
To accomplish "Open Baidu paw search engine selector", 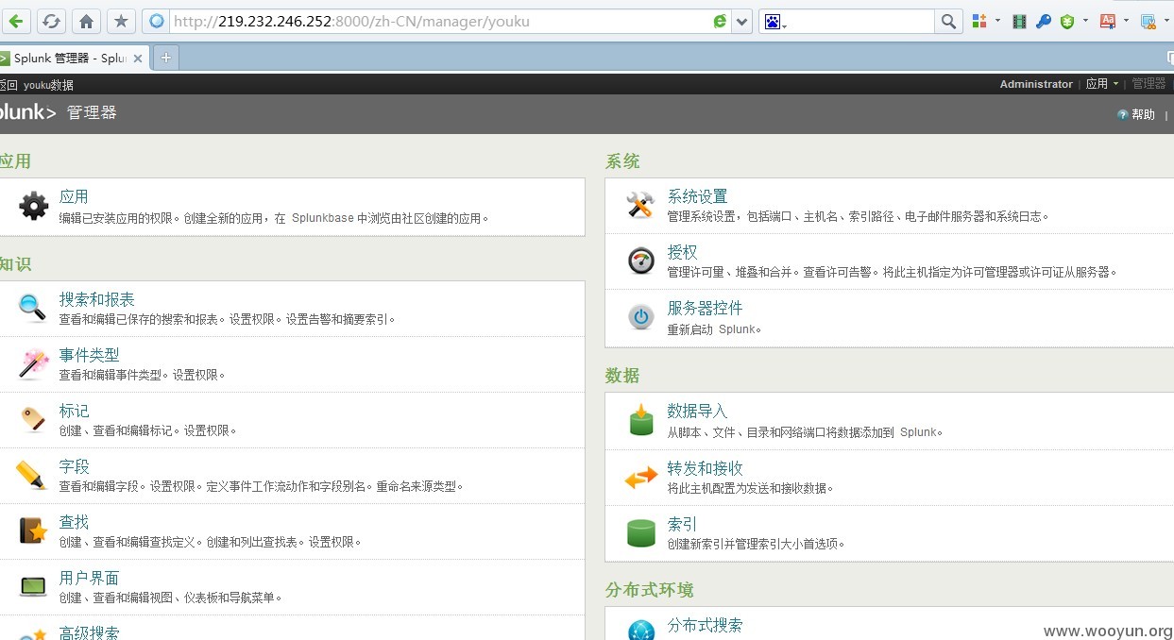I will click(x=774, y=21).
